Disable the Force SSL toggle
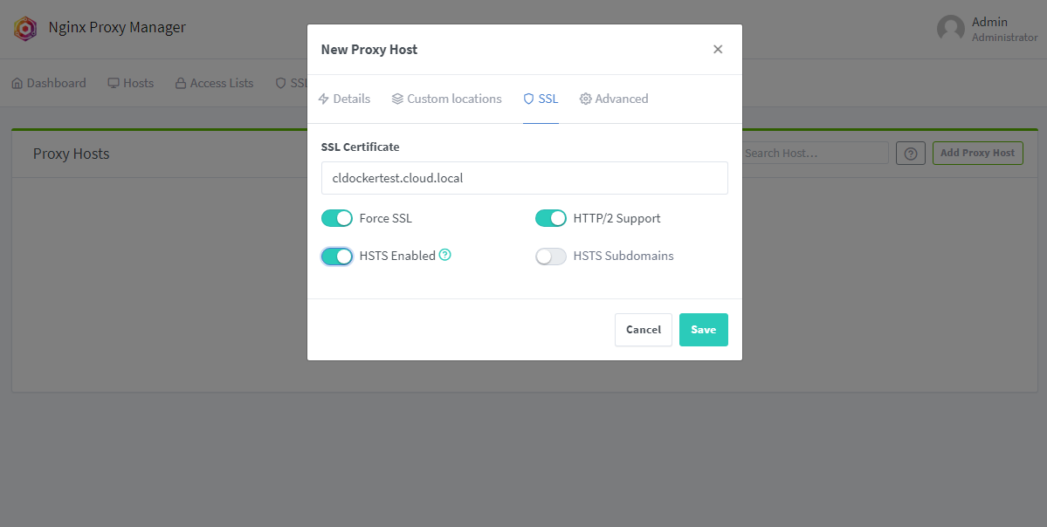The width and height of the screenshot is (1047, 527). pyautogui.click(x=336, y=218)
